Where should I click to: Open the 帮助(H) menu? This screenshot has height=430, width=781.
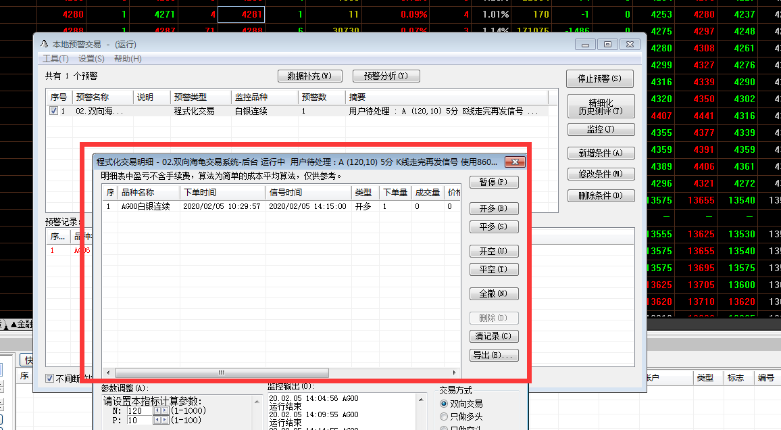click(x=128, y=59)
